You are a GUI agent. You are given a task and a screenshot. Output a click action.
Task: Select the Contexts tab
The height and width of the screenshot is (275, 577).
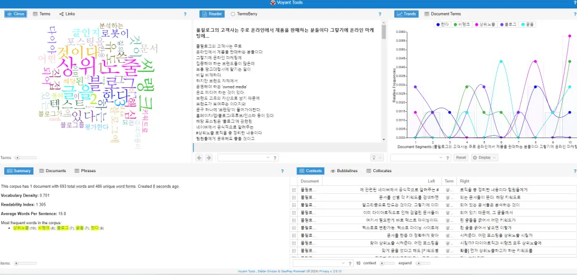(x=310, y=171)
